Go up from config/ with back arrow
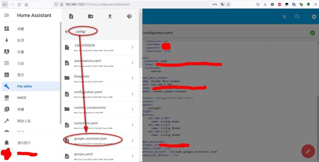This screenshot has width=319, height=162. (x=67, y=32)
